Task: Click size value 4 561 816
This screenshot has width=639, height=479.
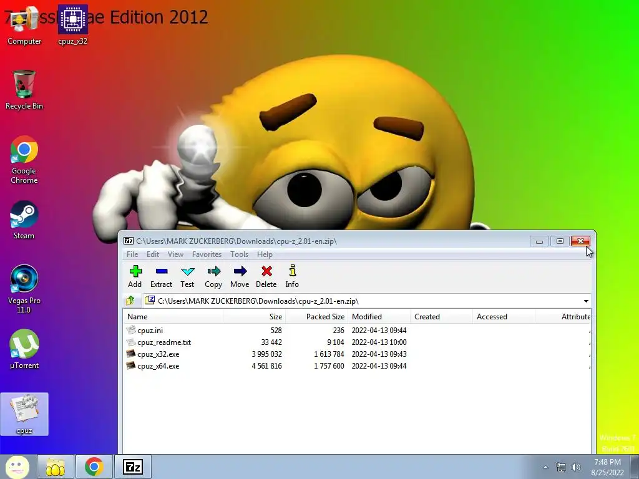Action: point(266,365)
